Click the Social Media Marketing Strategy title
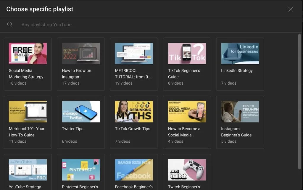 [26, 74]
